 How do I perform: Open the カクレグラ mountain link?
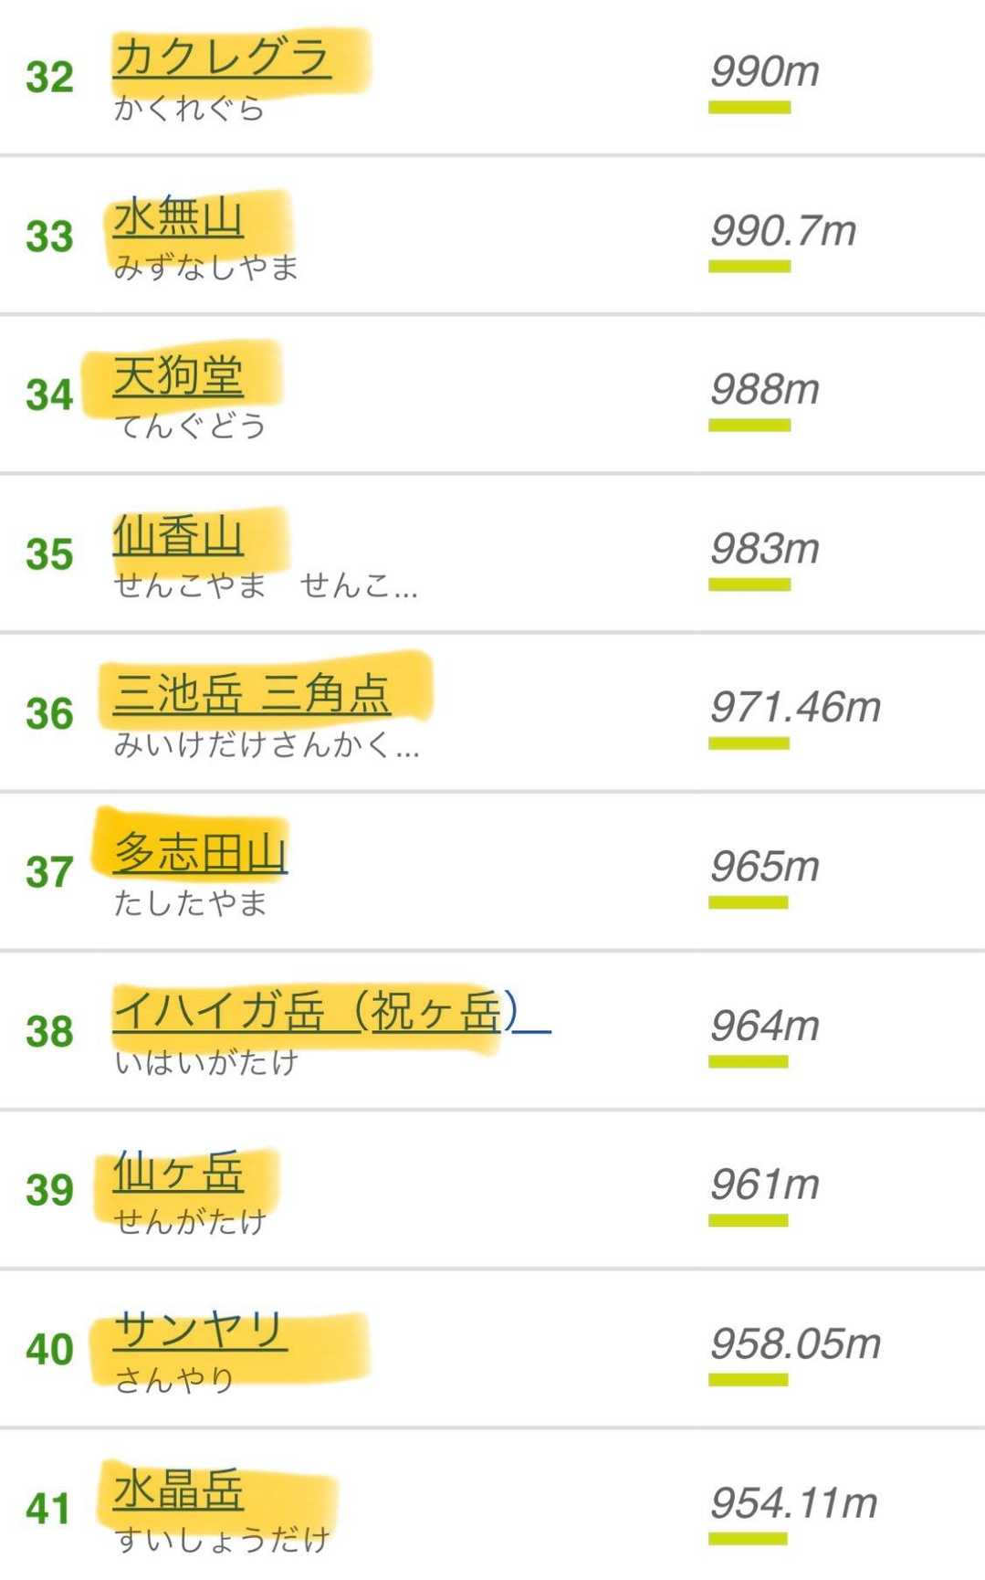(x=222, y=58)
